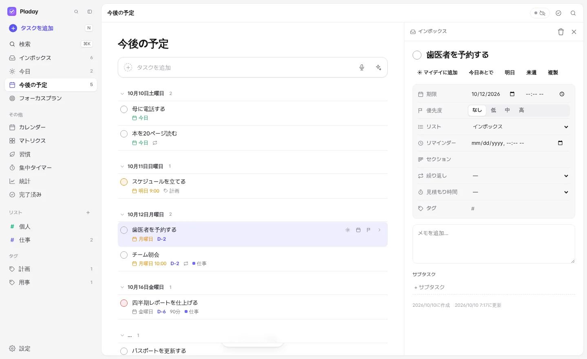Select 中 priority

click(x=507, y=110)
